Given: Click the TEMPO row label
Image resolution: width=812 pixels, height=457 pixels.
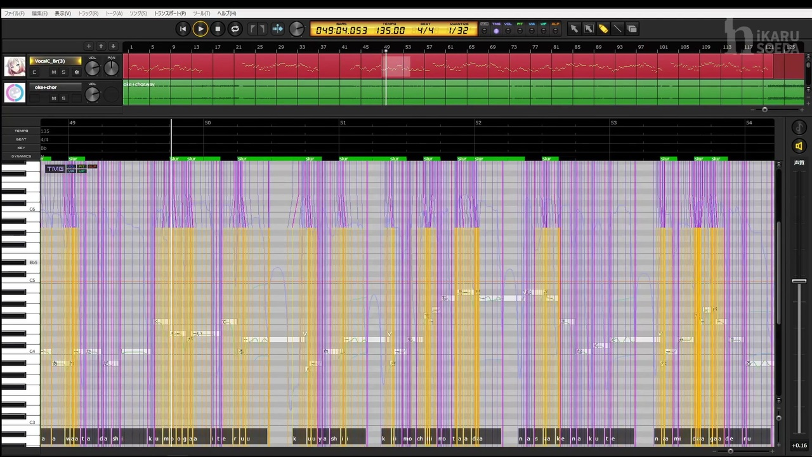Looking at the screenshot, I should point(21,131).
